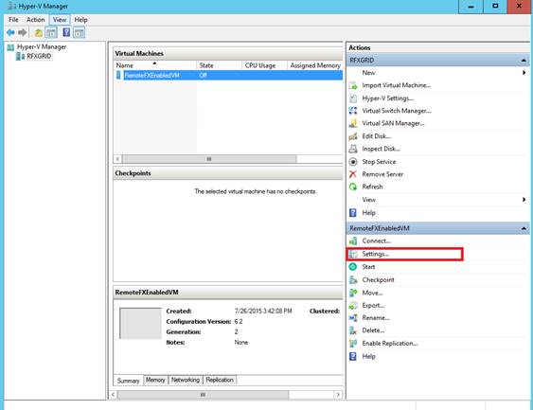Click the Virtual Switch Manager icon
The width and height of the screenshot is (533, 410).
click(x=353, y=111)
